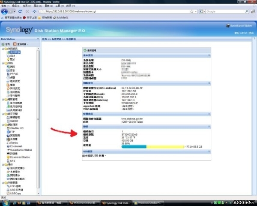Open the 工具 (T) menu in Firefox
257x206 pixels.
coord(60,6)
